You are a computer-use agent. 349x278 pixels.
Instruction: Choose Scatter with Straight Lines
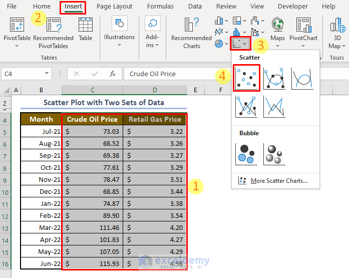coord(274,106)
